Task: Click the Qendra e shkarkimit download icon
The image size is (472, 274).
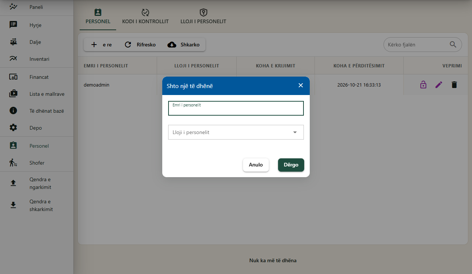Action: (x=13, y=205)
